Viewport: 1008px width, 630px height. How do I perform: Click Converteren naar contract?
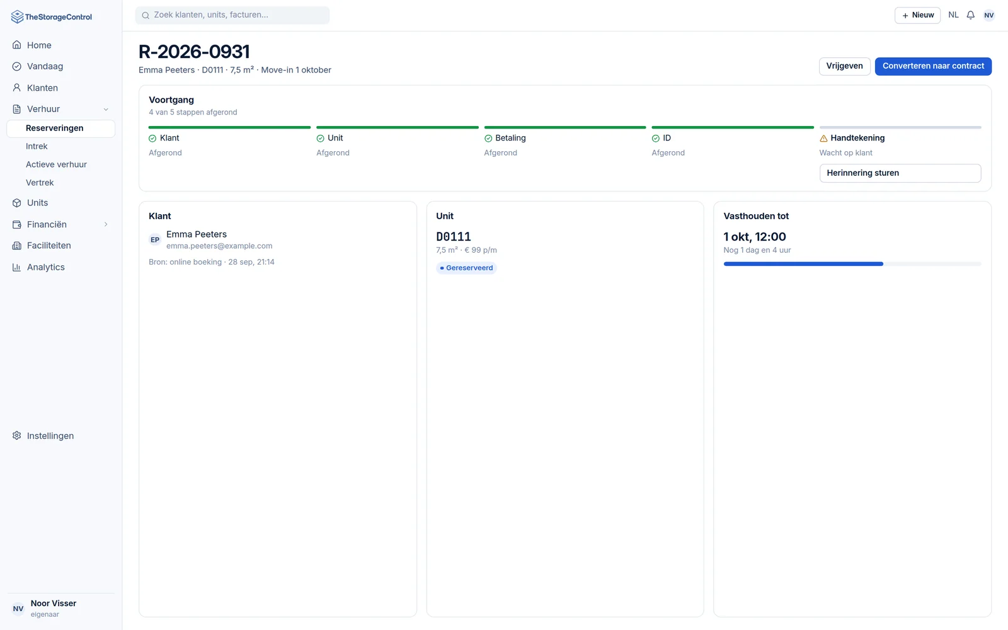click(x=933, y=66)
